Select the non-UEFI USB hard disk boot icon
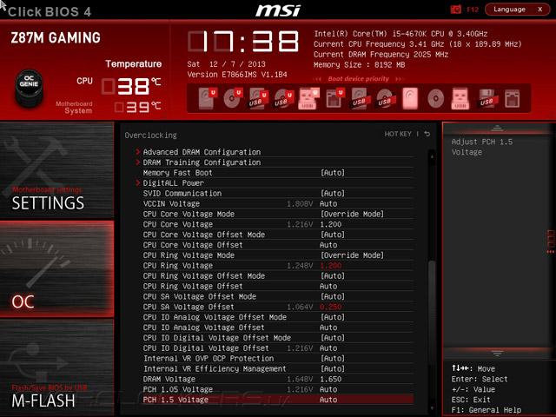This screenshot has height=417, width=556. 360,98
